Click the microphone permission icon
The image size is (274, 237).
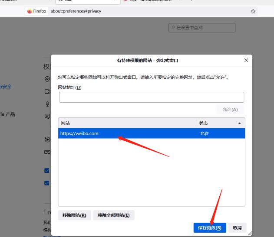coord(47,104)
